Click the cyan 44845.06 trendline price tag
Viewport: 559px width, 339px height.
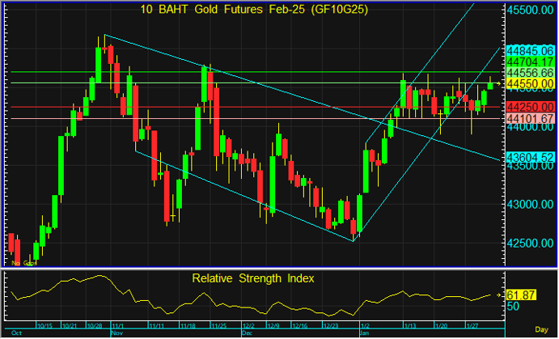530,49
